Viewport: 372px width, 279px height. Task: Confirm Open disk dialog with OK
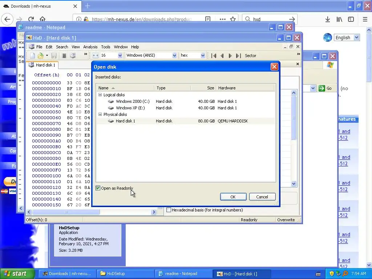pyautogui.click(x=233, y=197)
